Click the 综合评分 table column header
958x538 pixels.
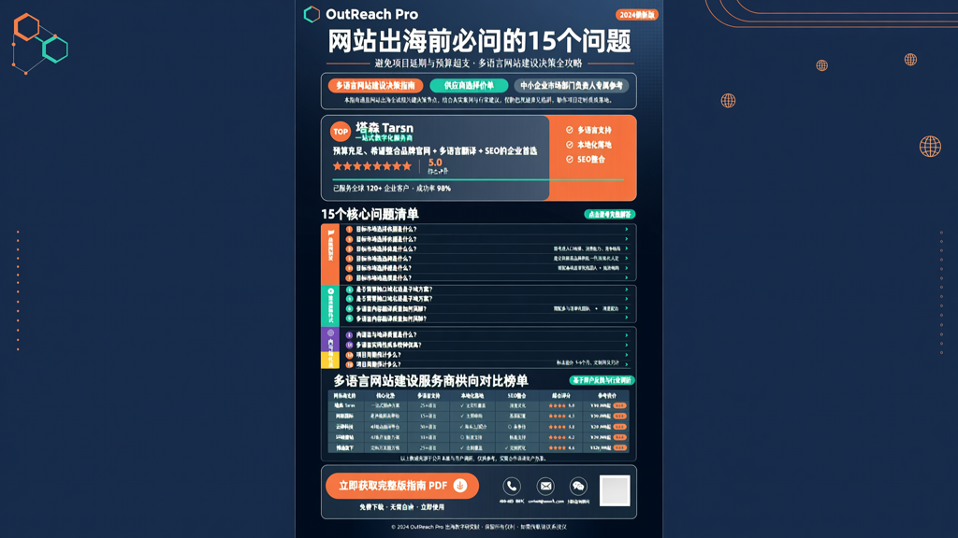tap(561, 395)
